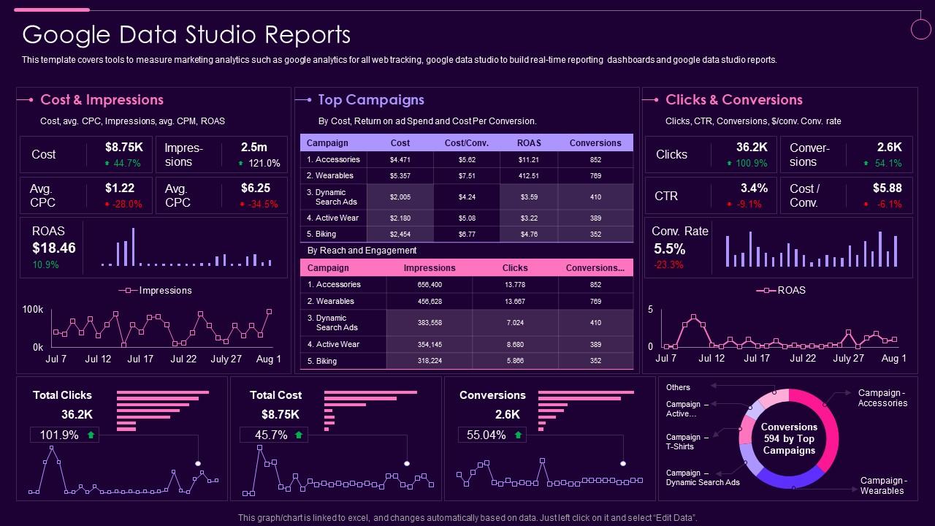Select the ROAS column header in Top Campaigns table
The width and height of the screenshot is (935, 526).
pos(528,142)
